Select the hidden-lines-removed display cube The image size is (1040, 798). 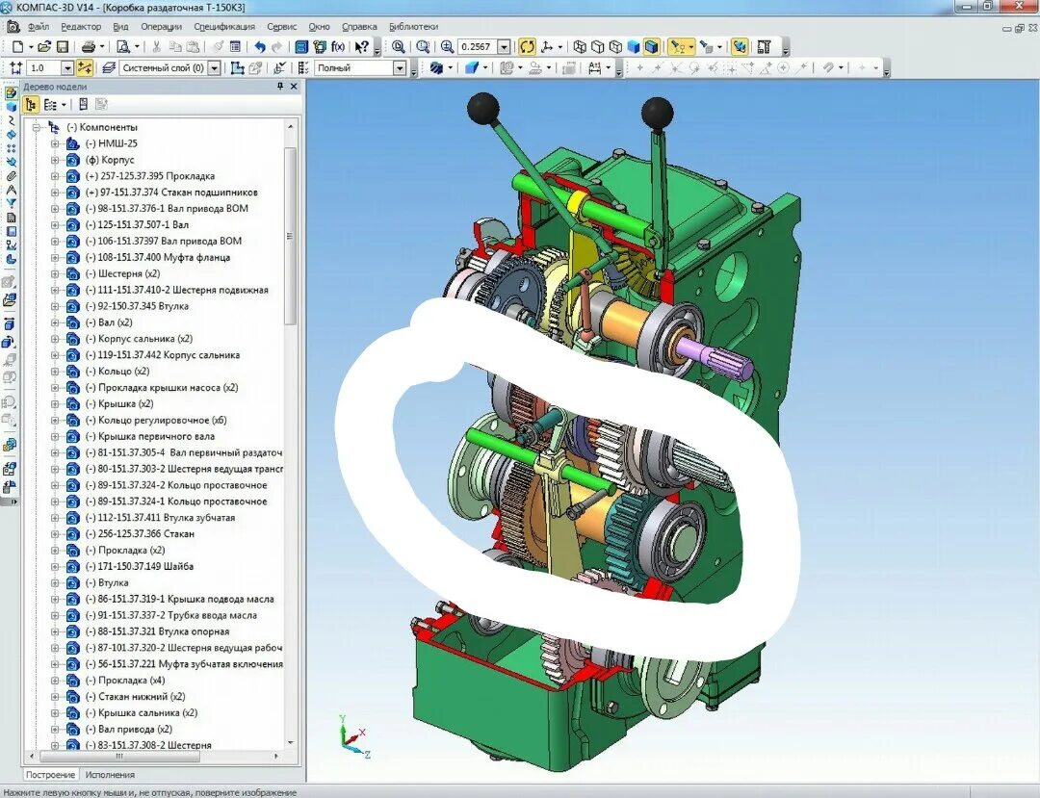[598, 47]
